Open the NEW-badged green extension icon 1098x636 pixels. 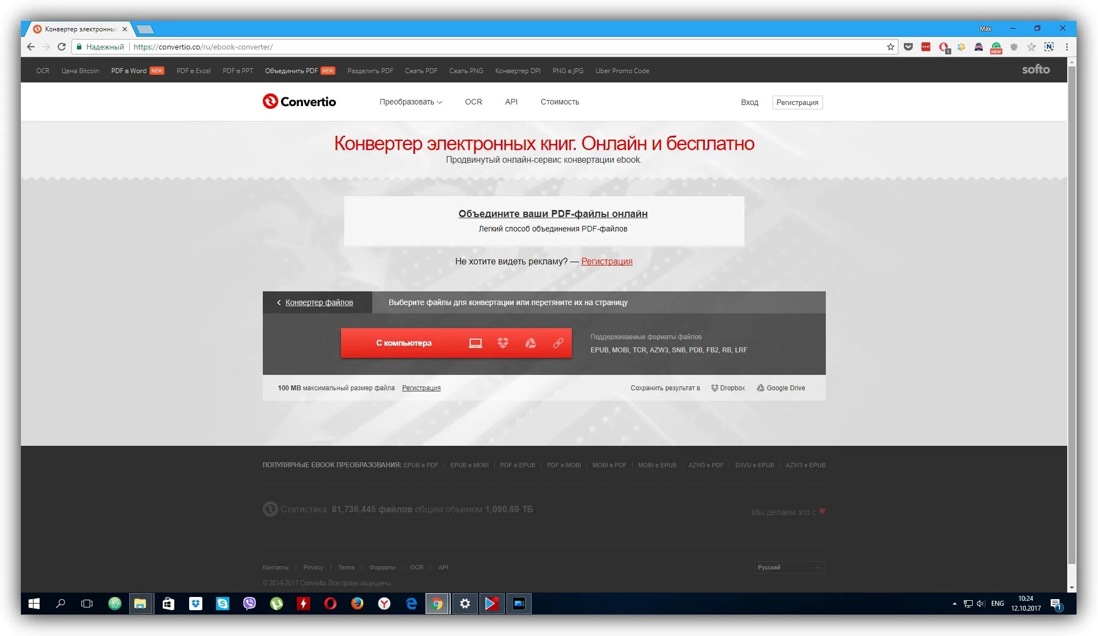996,48
